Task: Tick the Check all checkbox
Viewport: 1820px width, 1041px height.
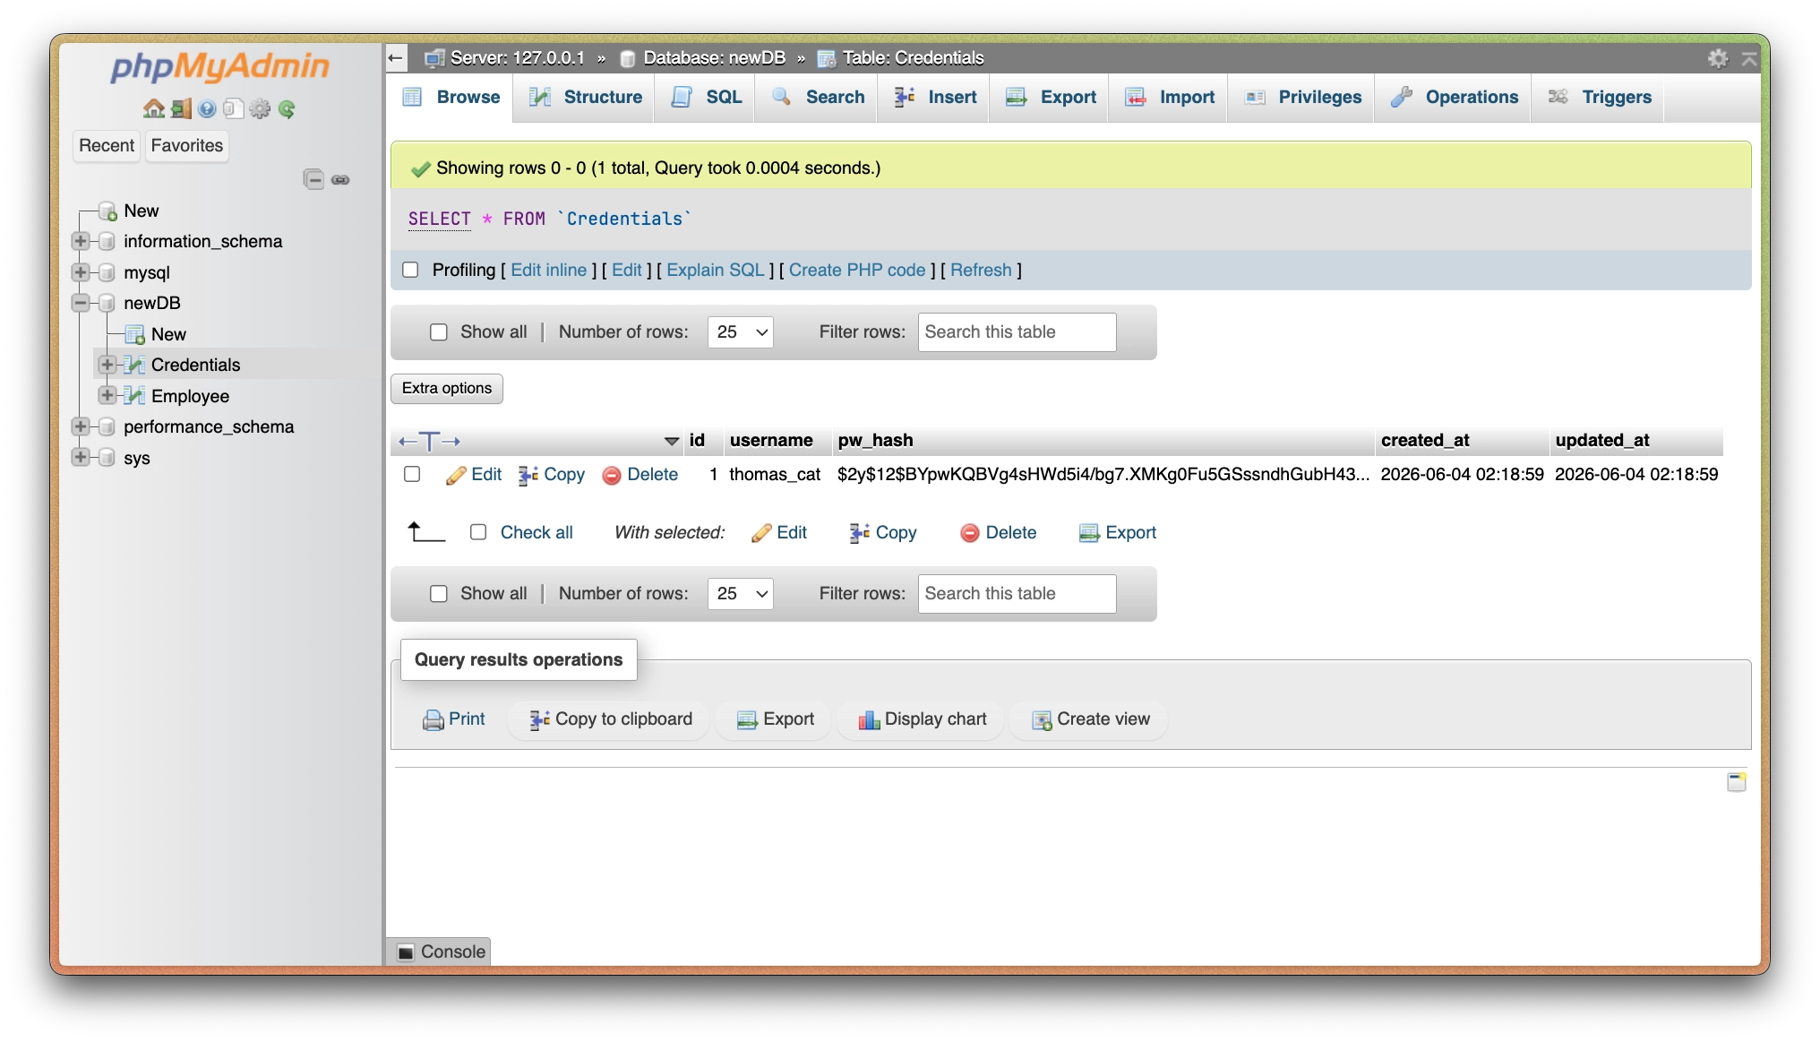Action: 478,532
